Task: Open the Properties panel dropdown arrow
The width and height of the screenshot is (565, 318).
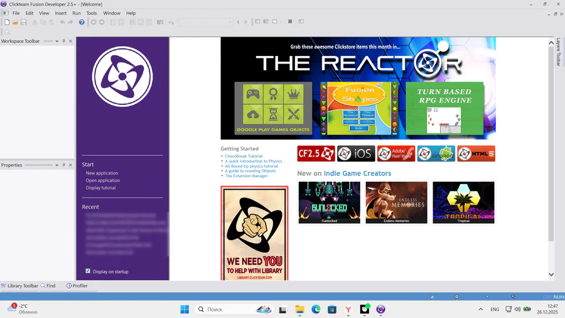Action: point(56,165)
